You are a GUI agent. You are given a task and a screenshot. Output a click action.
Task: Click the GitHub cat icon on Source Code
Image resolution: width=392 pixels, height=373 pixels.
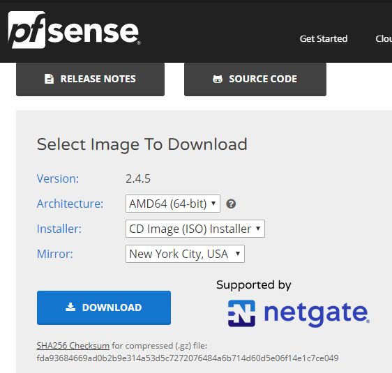coord(218,79)
